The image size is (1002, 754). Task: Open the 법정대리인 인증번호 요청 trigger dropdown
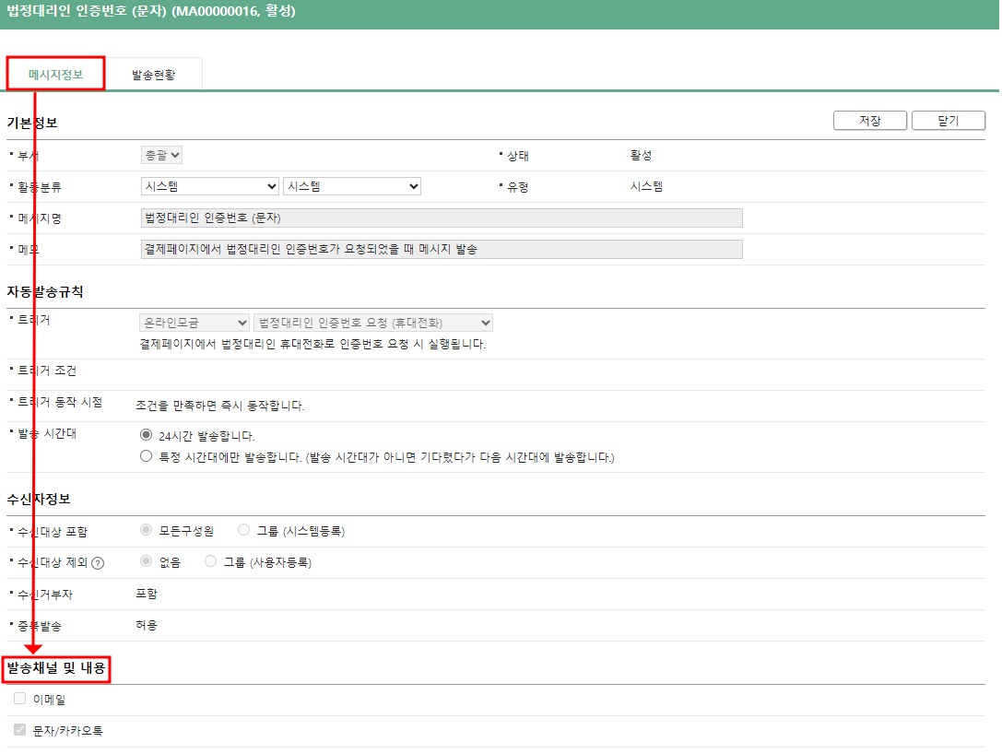click(x=373, y=323)
